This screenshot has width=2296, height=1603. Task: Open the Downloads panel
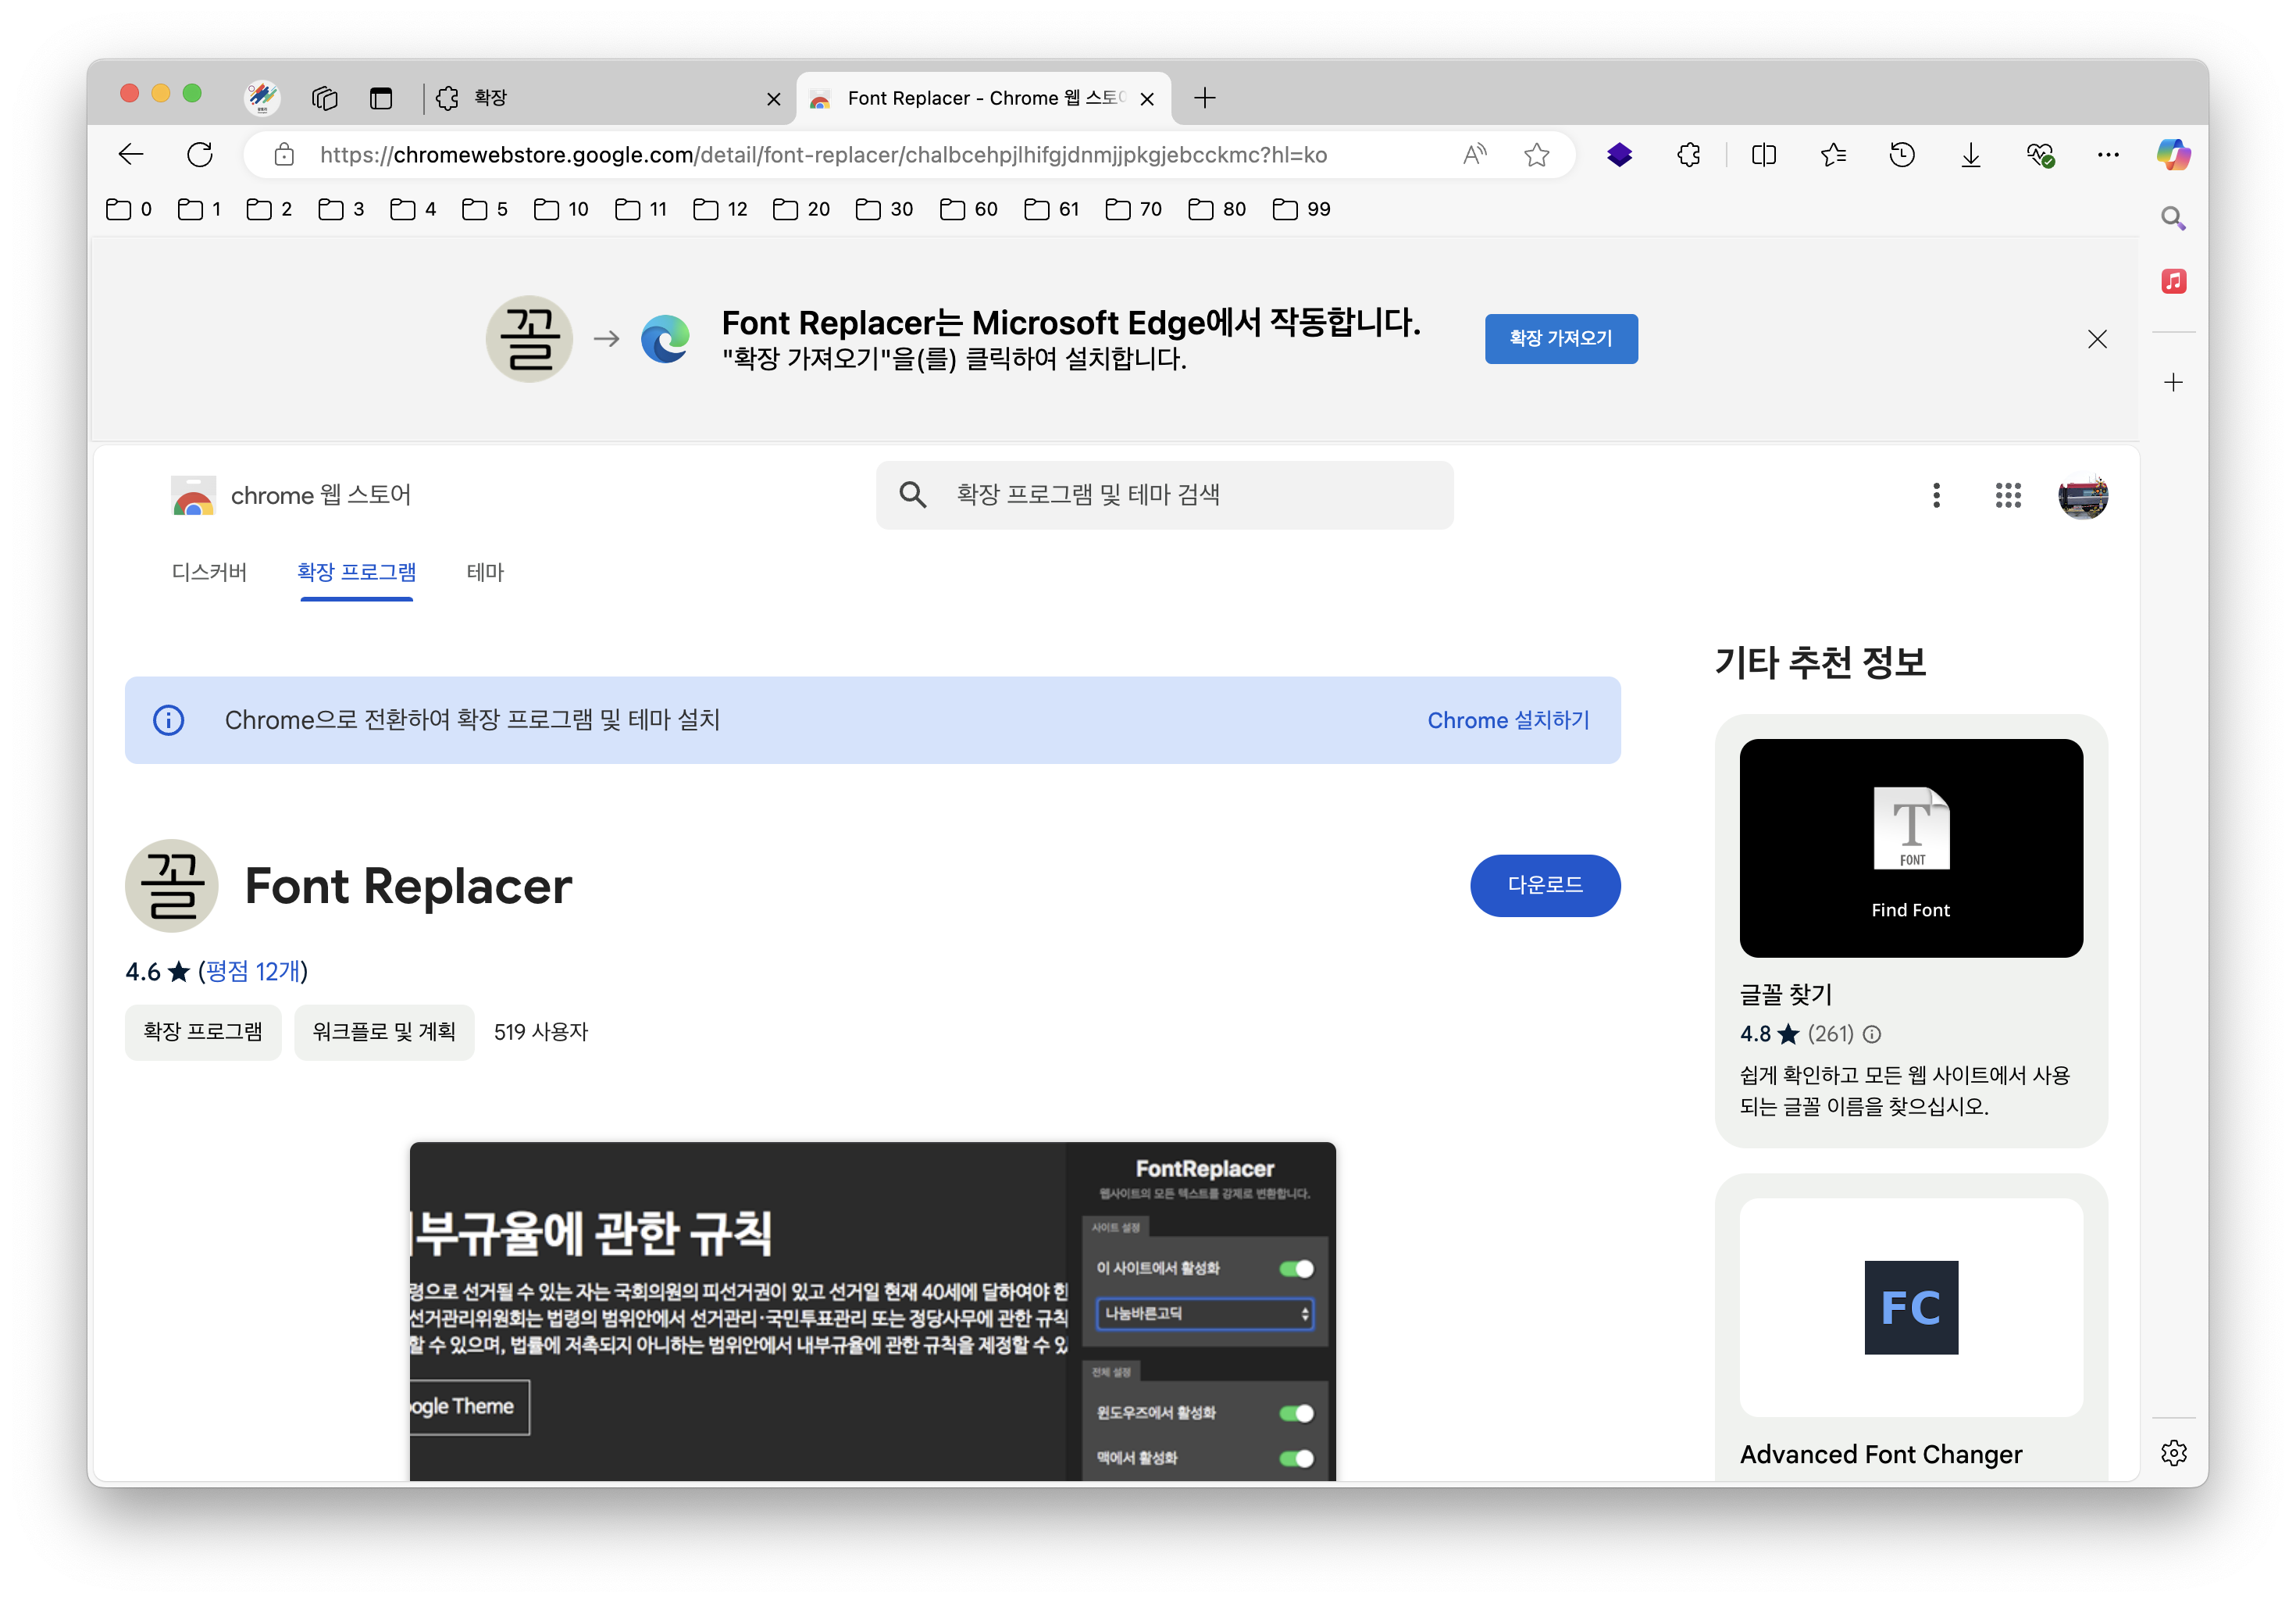(1971, 154)
